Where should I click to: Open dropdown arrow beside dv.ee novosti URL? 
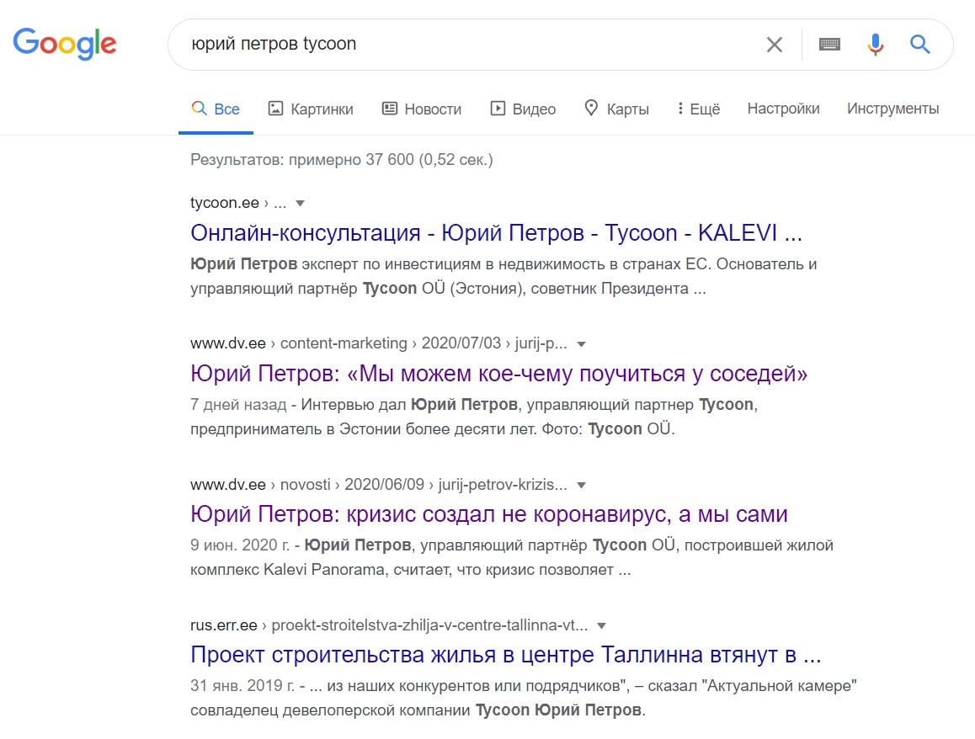(580, 486)
